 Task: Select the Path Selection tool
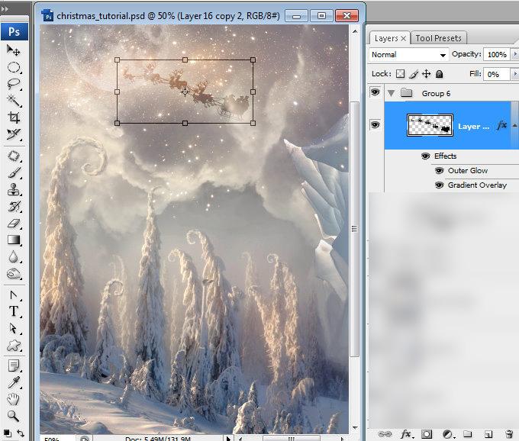13,328
